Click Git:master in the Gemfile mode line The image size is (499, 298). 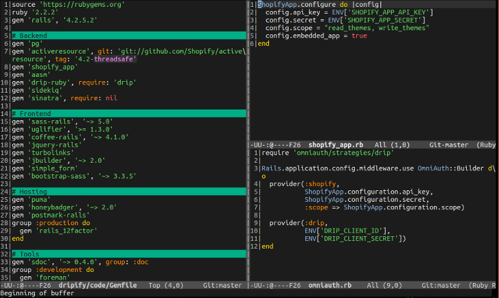click(x=222, y=285)
